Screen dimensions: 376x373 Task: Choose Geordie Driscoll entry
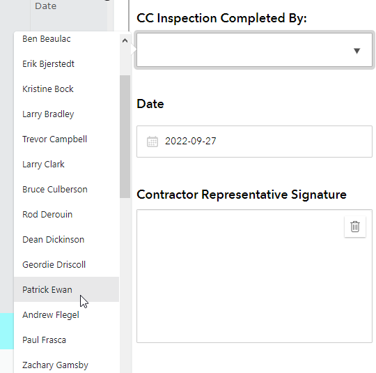click(x=66, y=264)
